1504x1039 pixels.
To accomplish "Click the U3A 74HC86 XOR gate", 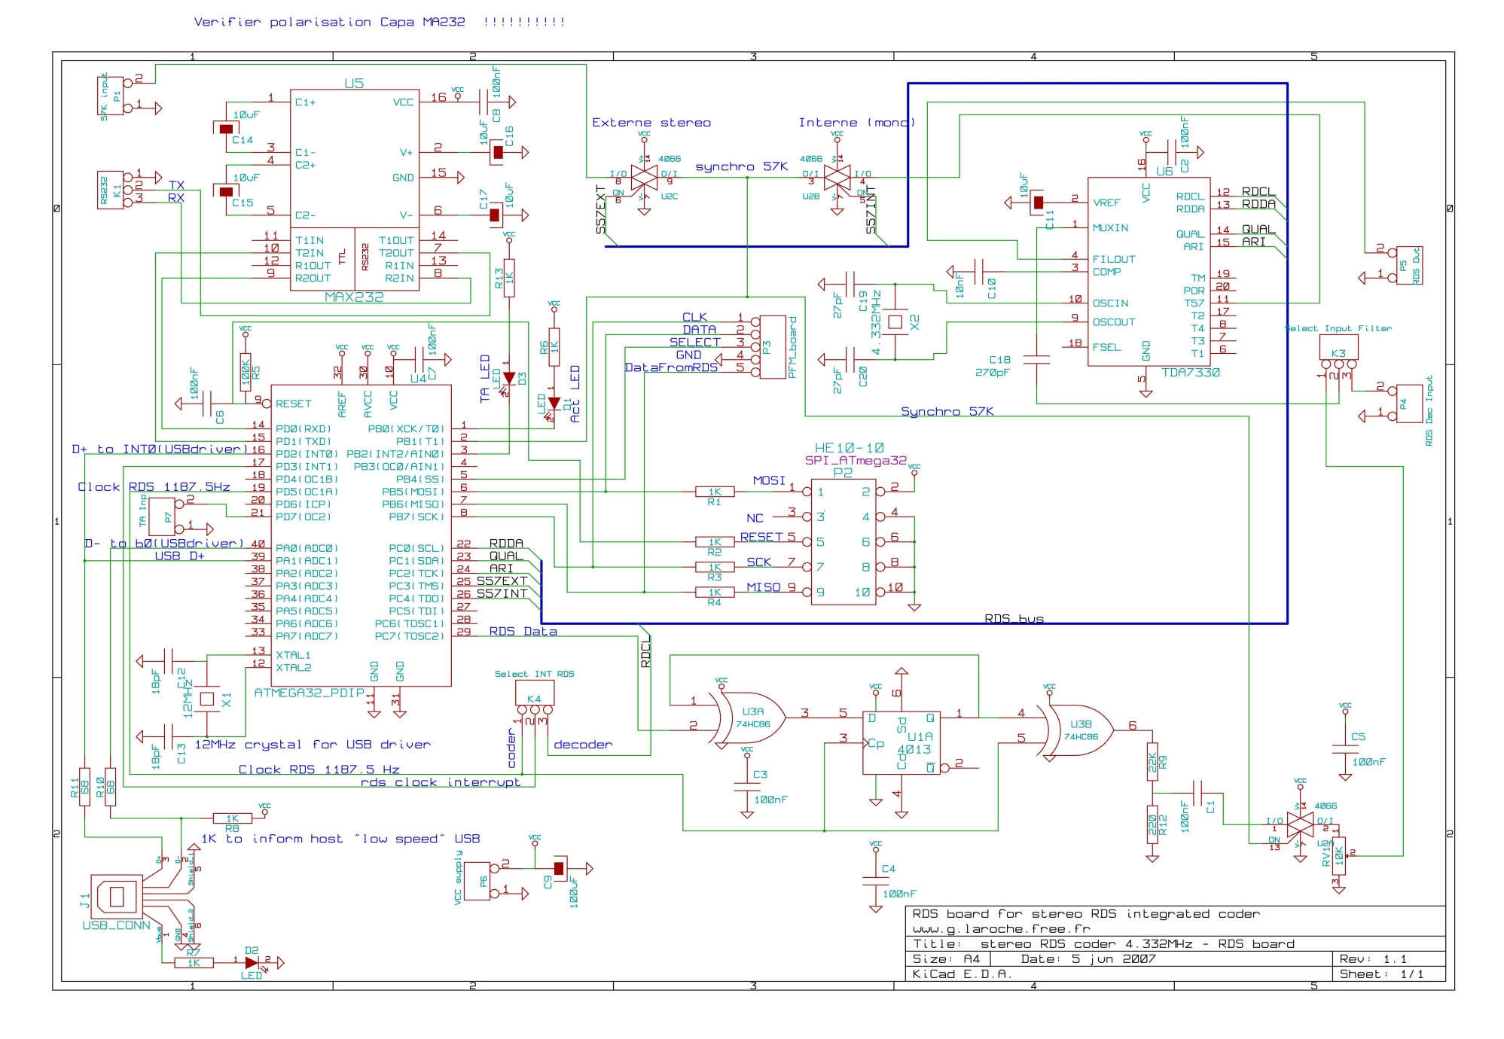I will pyautogui.click(x=752, y=718).
